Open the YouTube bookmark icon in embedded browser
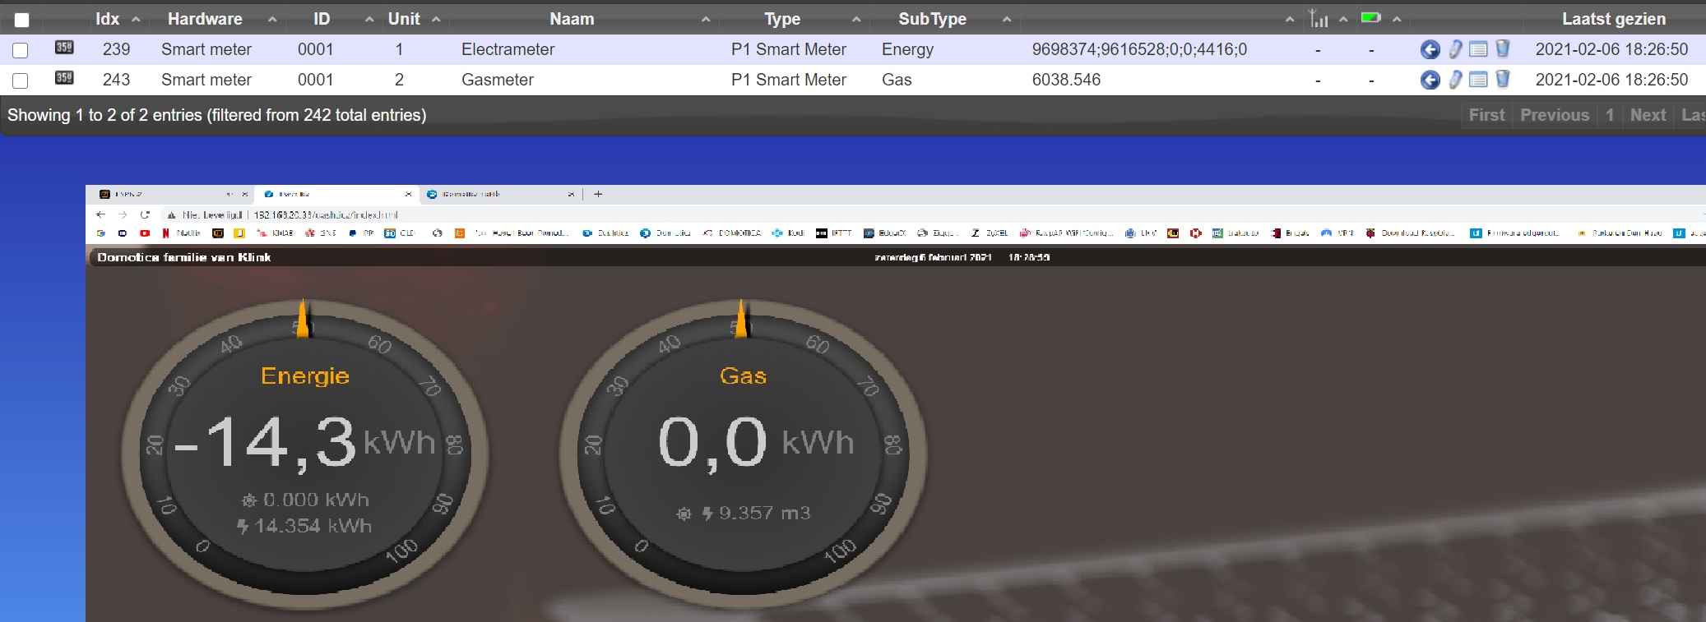The image size is (1706, 622). [x=145, y=233]
